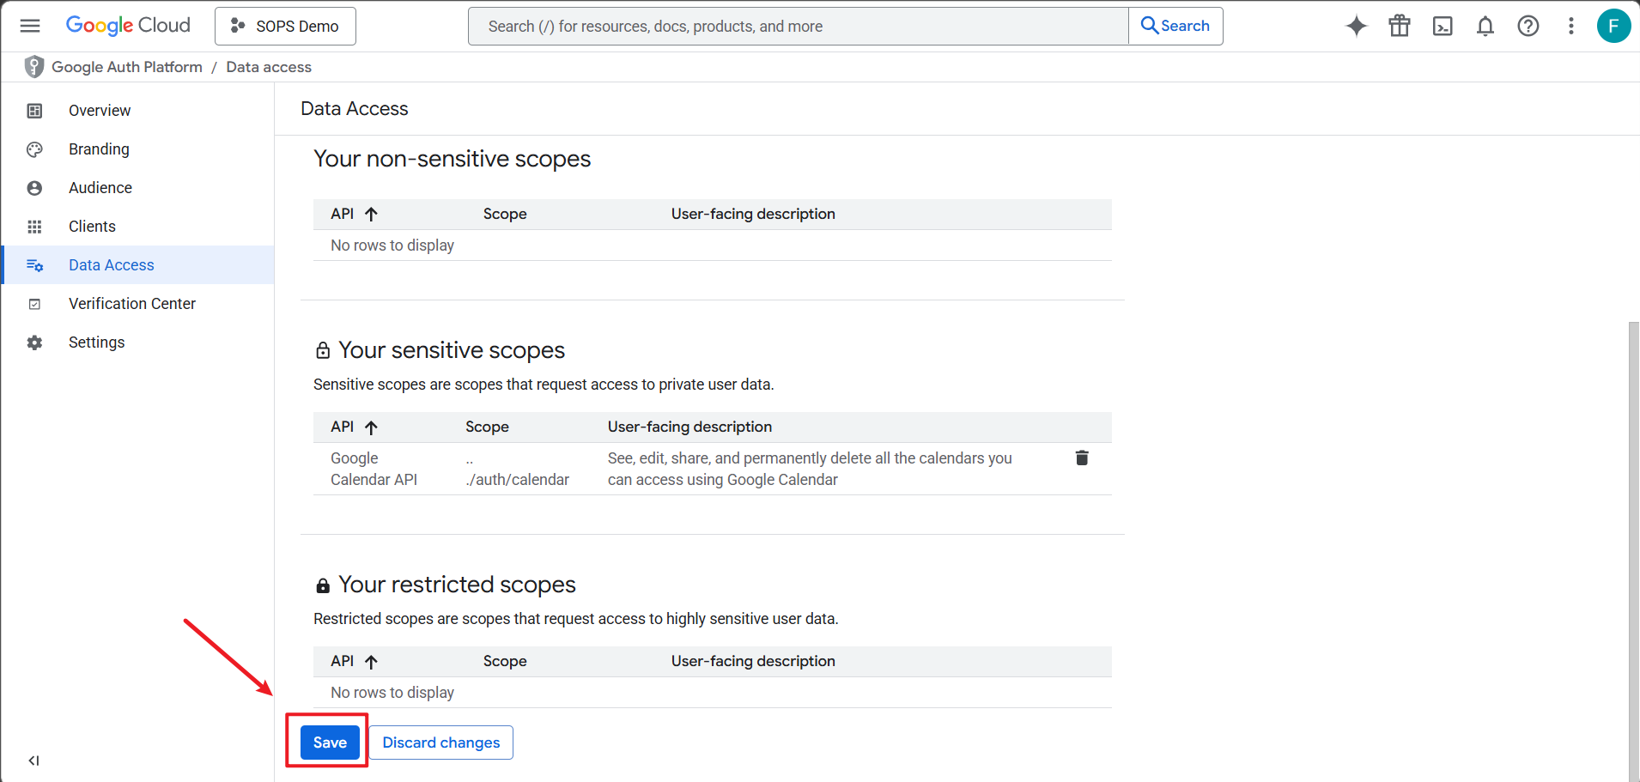This screenshot has width=1640, height=782.
Task: Go to the Branding page
Action: tap(99, 149)
